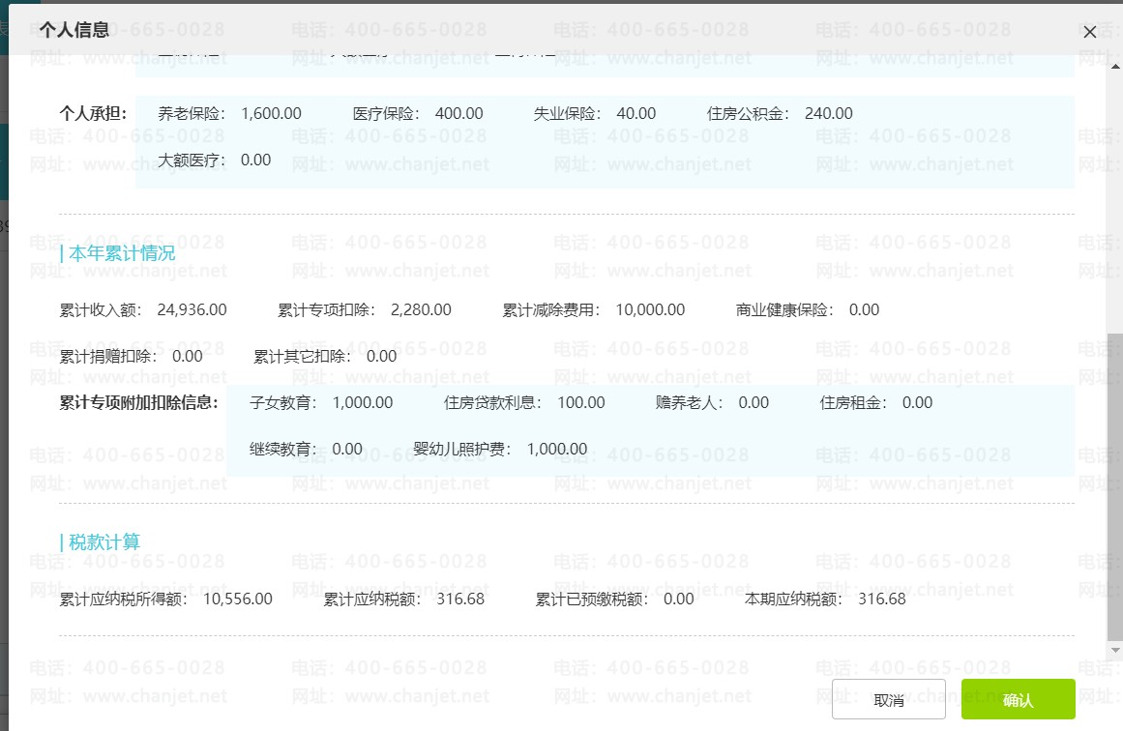This screenshot has height=731, width=1123.
Task: Click the vertical scrollbar thumb
Action: 1114,483
